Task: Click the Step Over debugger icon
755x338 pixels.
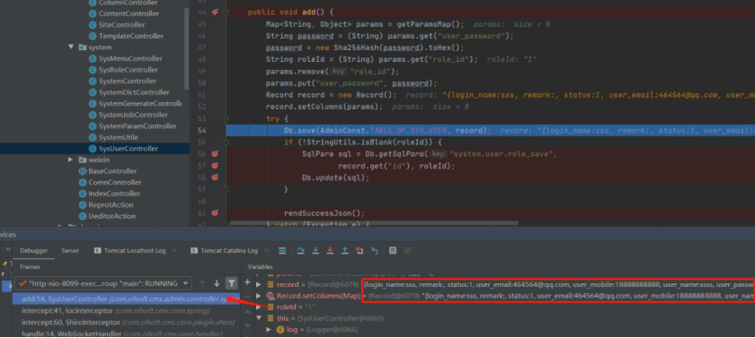Action: [x=301, y=251]
